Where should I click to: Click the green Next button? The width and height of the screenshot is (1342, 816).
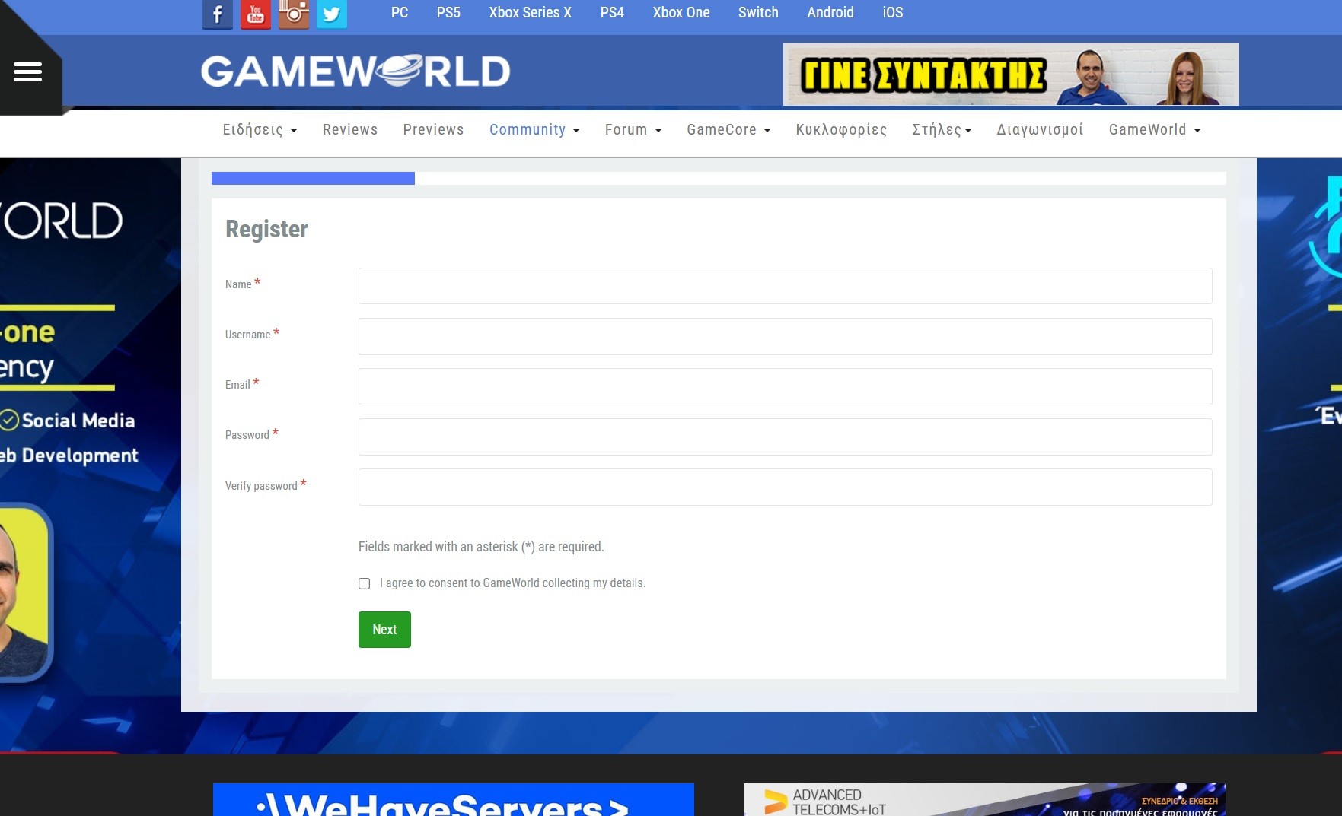384,630
